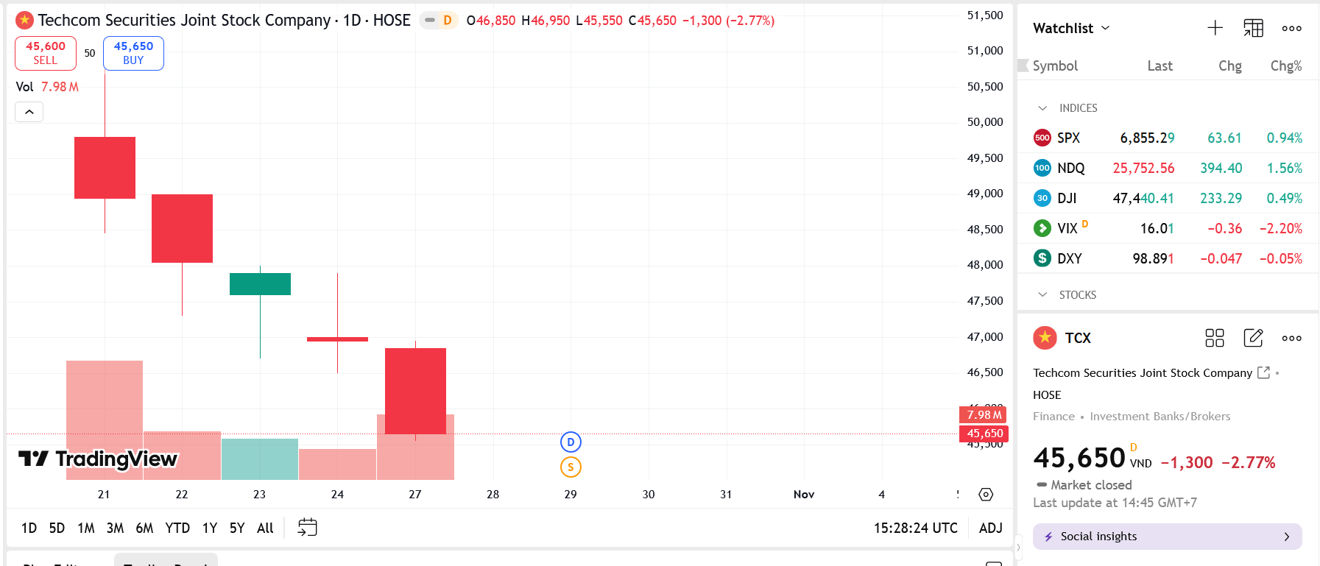Collapse the STOCKS watchlist section
This screenshot has height=566, width=1320.
1042,295
